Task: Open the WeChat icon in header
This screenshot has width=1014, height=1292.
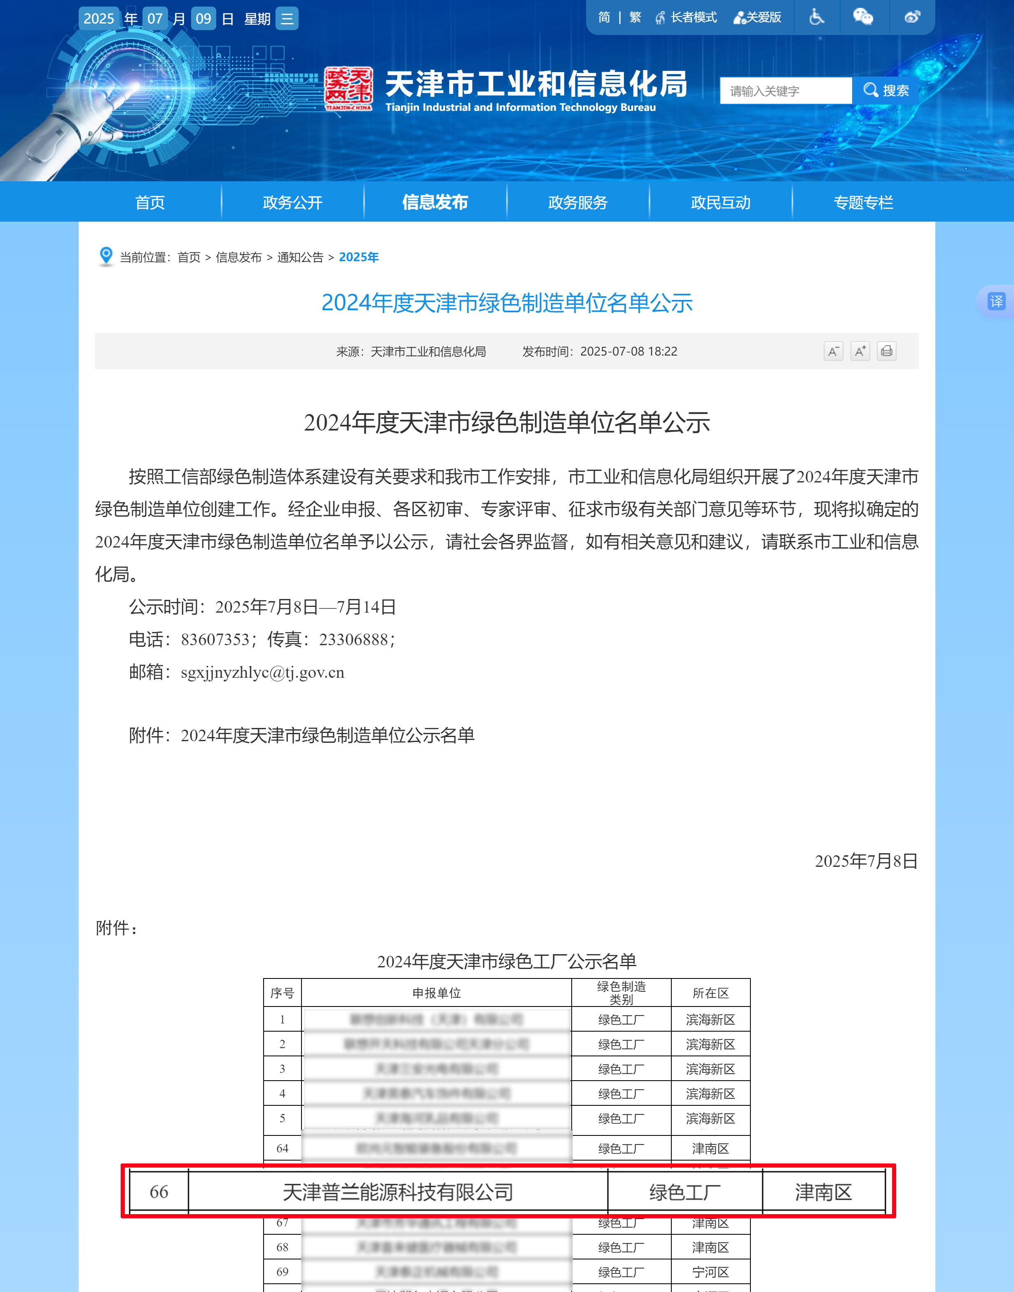Action: (862, 17)
